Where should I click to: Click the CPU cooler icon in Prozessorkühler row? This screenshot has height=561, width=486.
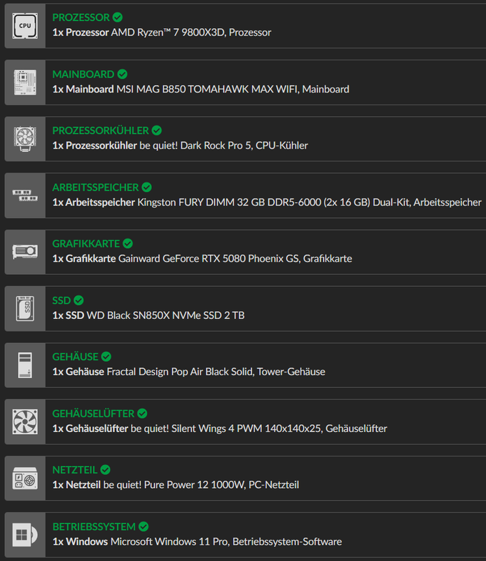click(x=25, y=139)
